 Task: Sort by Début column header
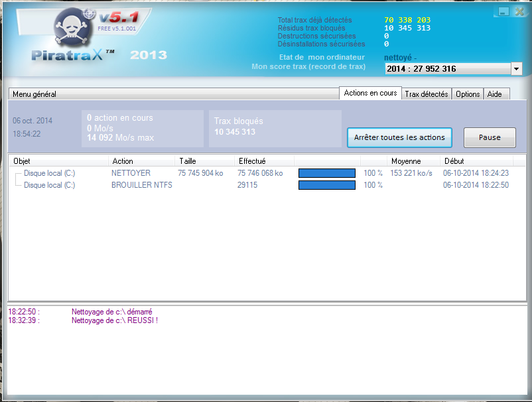(x=477, y=161)
